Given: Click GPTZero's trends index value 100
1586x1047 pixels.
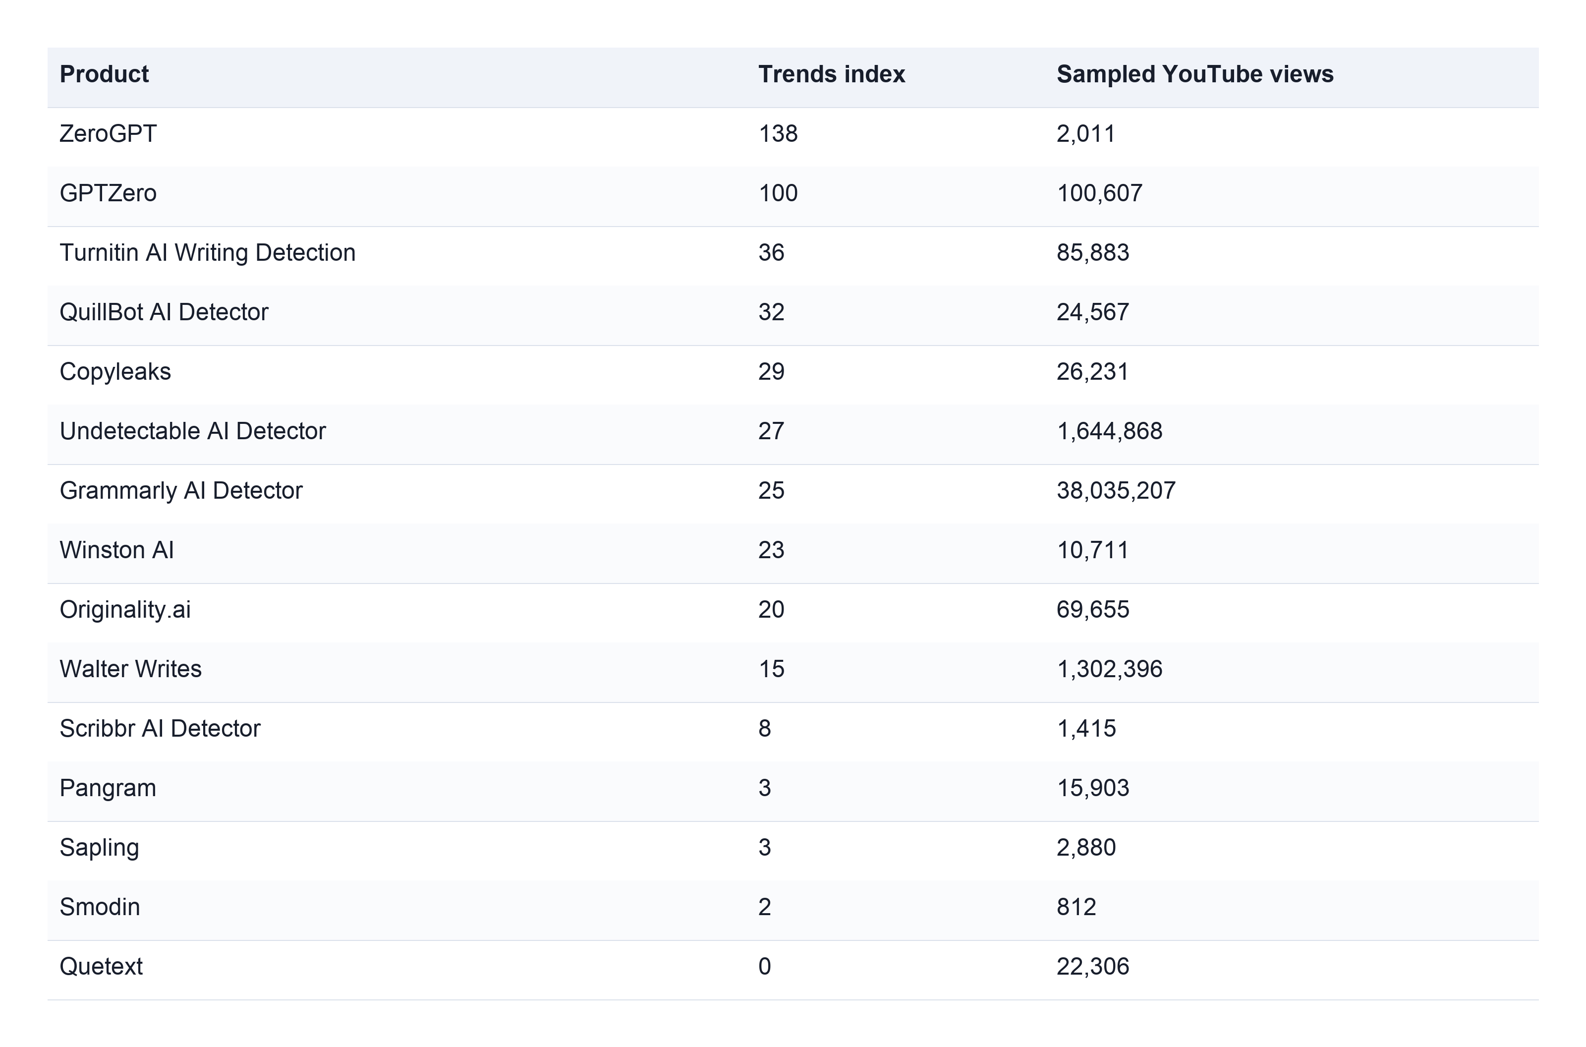Looking at the screenshot, I should click(778, 193).
